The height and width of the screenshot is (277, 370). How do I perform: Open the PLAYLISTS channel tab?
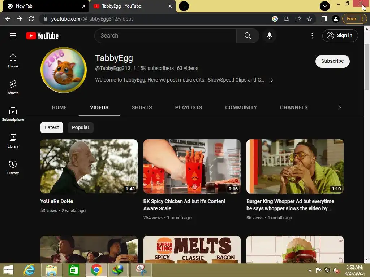[189, 107]
